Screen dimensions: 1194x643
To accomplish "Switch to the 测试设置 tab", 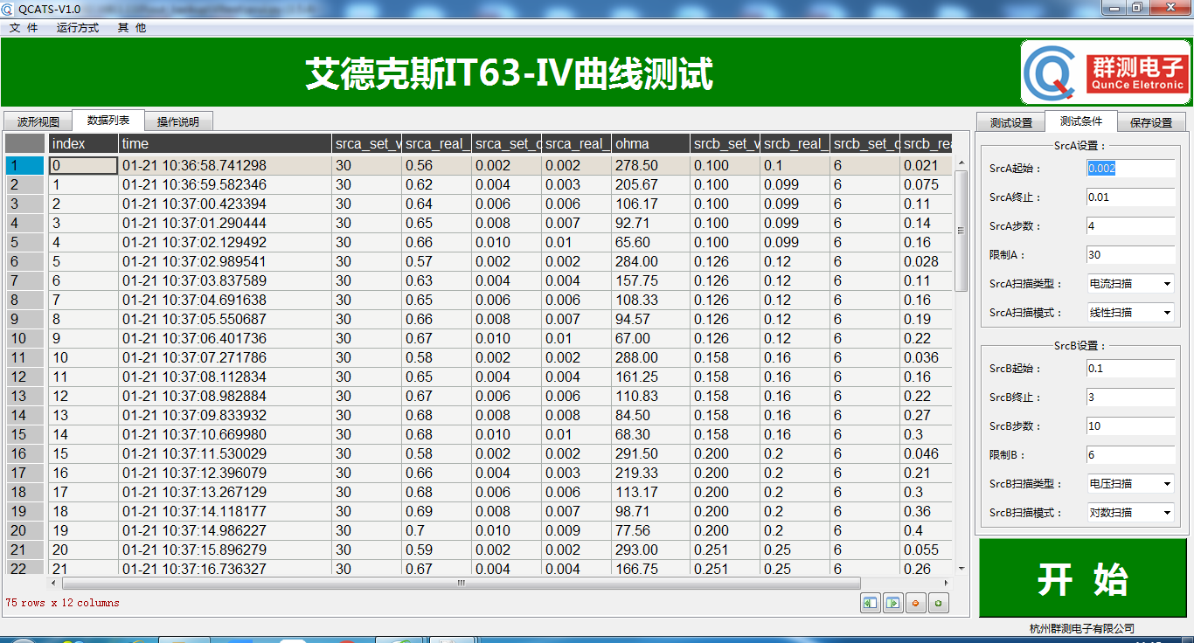I will (x=1011, y=123).
